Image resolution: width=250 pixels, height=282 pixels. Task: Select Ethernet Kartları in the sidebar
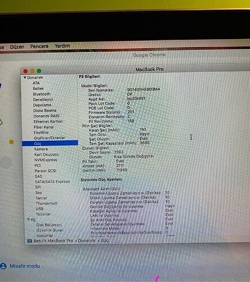48,121
